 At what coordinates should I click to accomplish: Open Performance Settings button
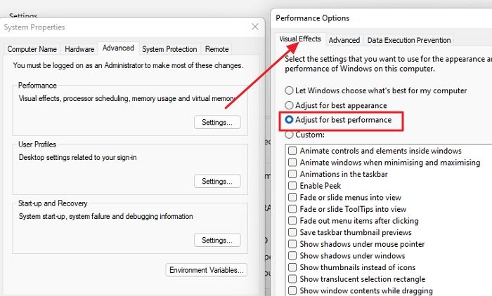(x=216, y=122)
